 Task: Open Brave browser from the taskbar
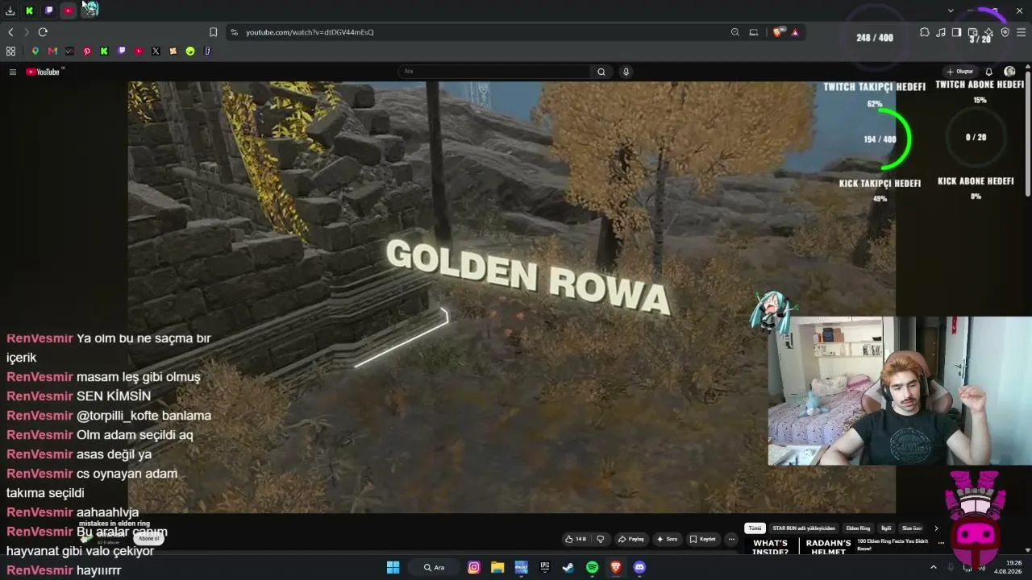[x=616, y=567]
